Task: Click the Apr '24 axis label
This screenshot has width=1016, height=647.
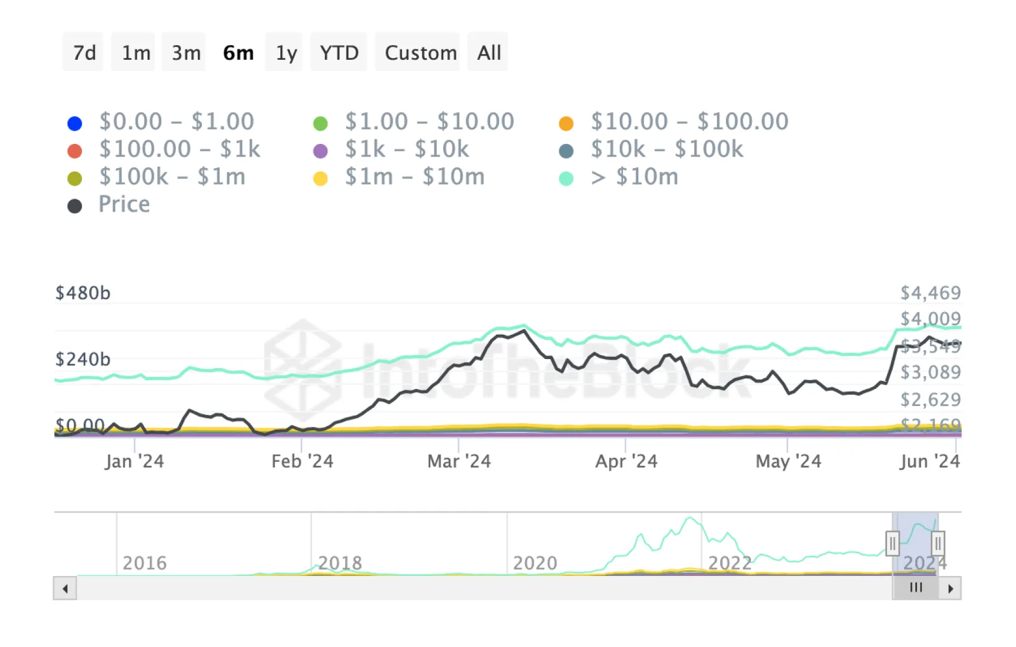Action: [626, 461]
